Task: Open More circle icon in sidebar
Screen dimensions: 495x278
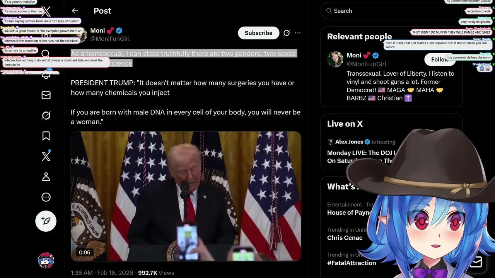Action: coord(46,197)
